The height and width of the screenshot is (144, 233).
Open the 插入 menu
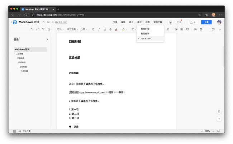[131, 22]
